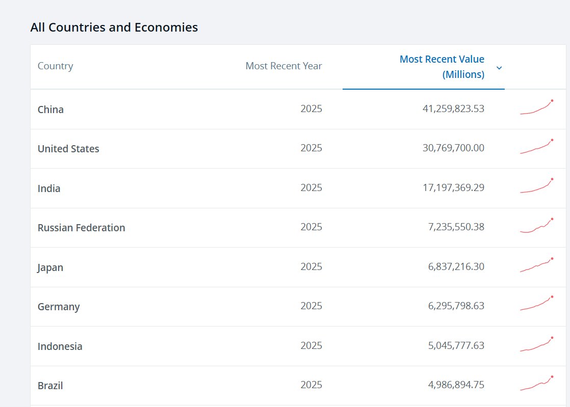This screenshot has height=407, width=570.
Task: Sort table by Country column header
Action: [x=55, y=66]
